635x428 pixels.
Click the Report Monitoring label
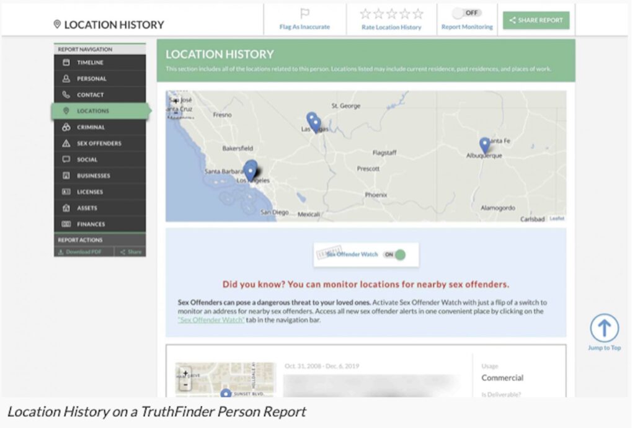click(467, 27)
